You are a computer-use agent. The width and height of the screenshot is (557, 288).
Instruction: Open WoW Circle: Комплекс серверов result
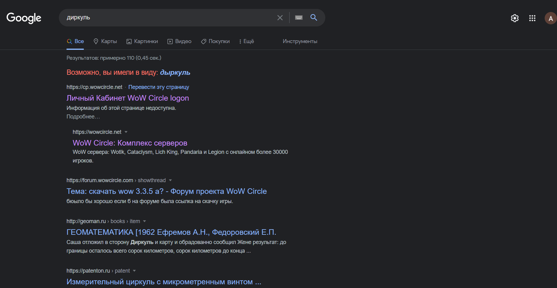[130, 143]
